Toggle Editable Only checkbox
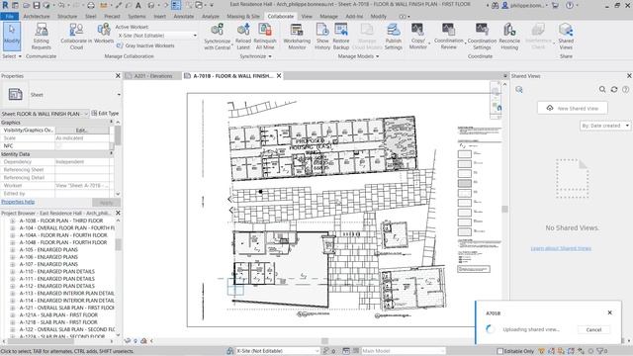Viewport: 633px width, 356px height. 499,351
